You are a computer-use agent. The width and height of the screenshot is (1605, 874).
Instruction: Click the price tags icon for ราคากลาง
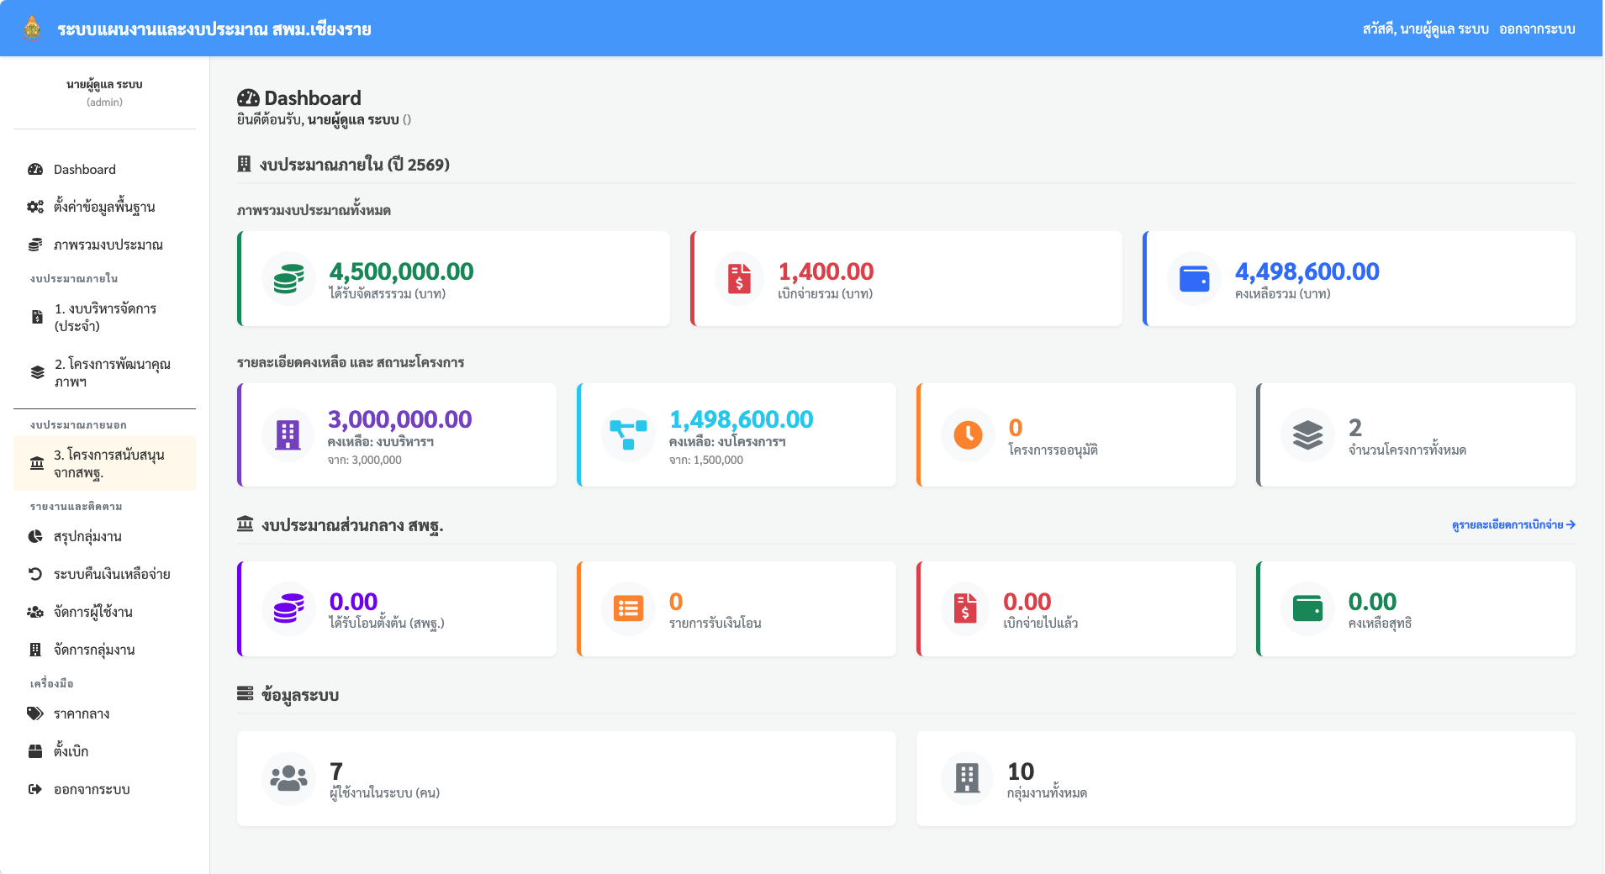tap(35, 713)
